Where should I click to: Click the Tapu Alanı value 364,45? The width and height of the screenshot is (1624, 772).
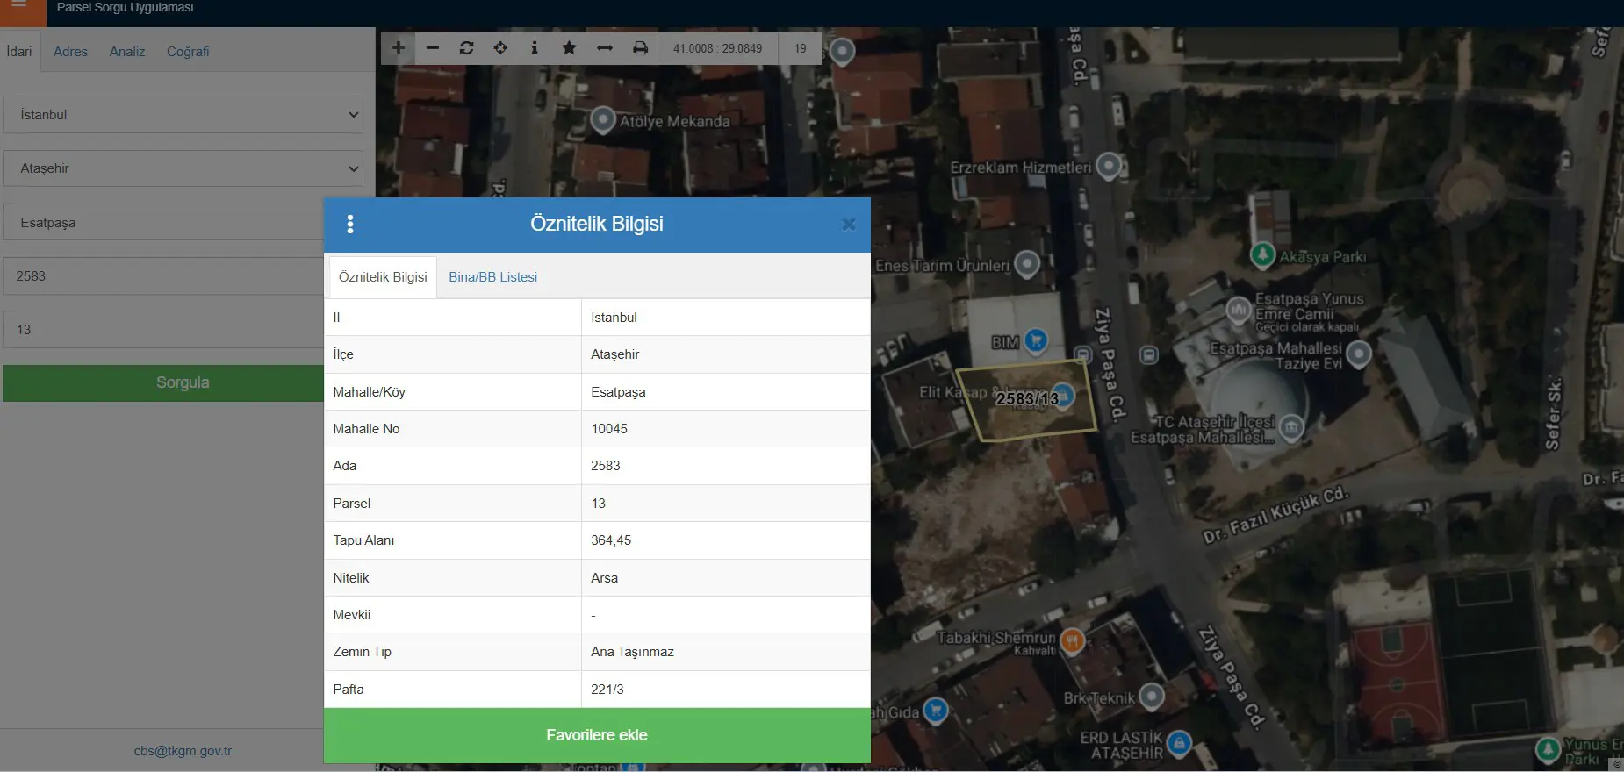point(611,540)
